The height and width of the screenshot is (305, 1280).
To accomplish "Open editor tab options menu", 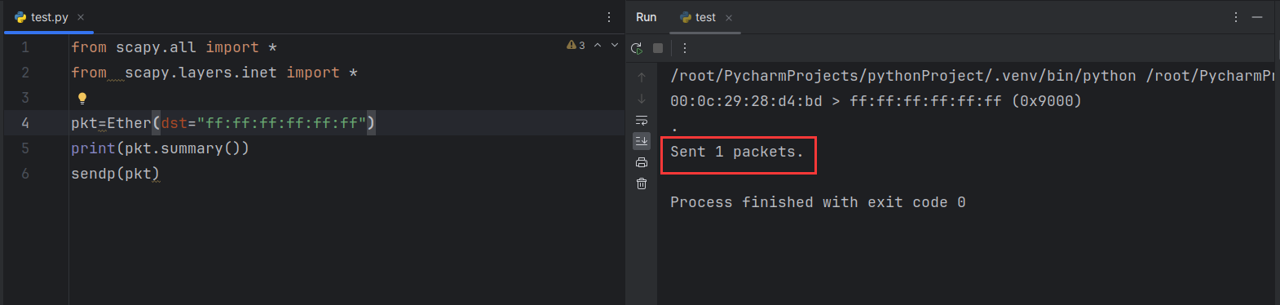I will click(609, 17).
